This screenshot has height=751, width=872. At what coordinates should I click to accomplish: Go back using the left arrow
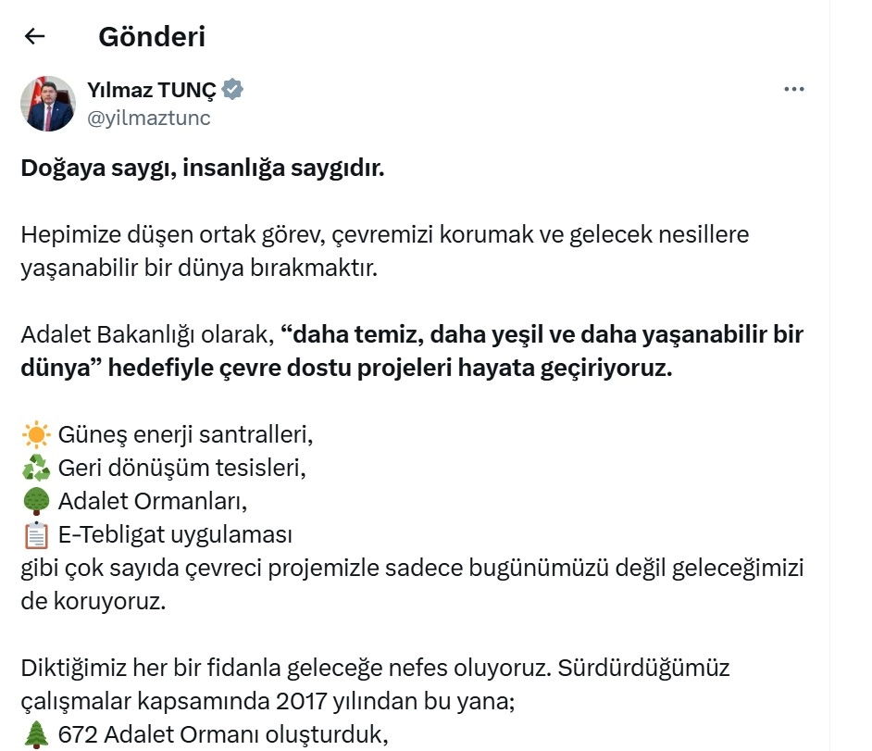[x=35, y=37]
